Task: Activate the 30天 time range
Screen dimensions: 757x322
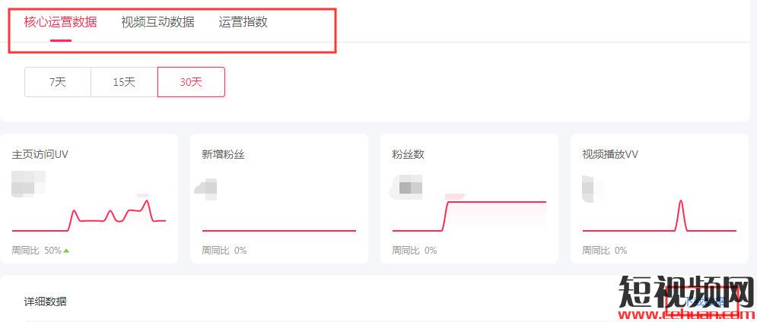Action: pyautogui.click(x=191, y=82)
